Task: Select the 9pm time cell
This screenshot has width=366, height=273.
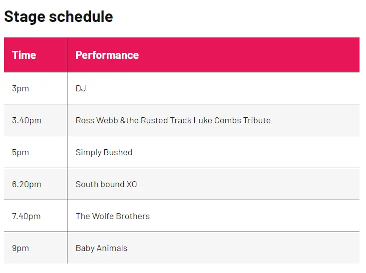Action: (x=35, y=248)
